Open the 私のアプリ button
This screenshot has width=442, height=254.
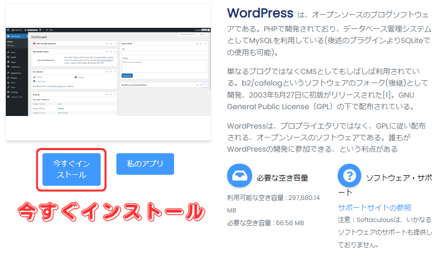coord(145,164)
